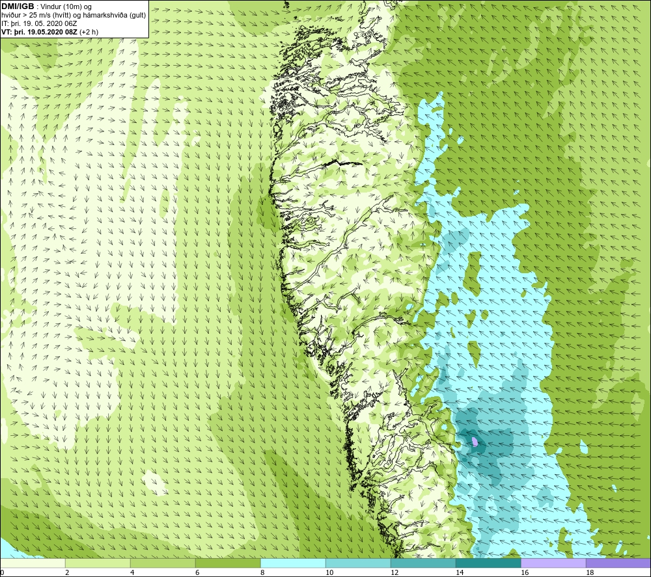Screen dimensions: 651x577
Task: Click the scale label '16'
Action: (x=525, y=572)
